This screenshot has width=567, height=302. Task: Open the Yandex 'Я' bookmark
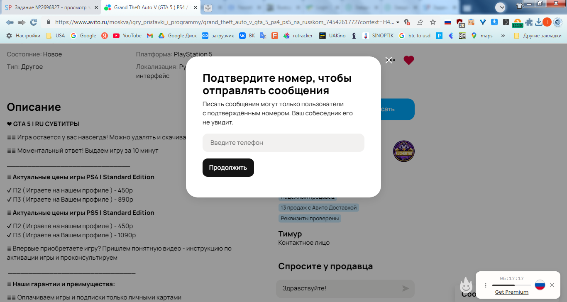[x=105, y=36]
